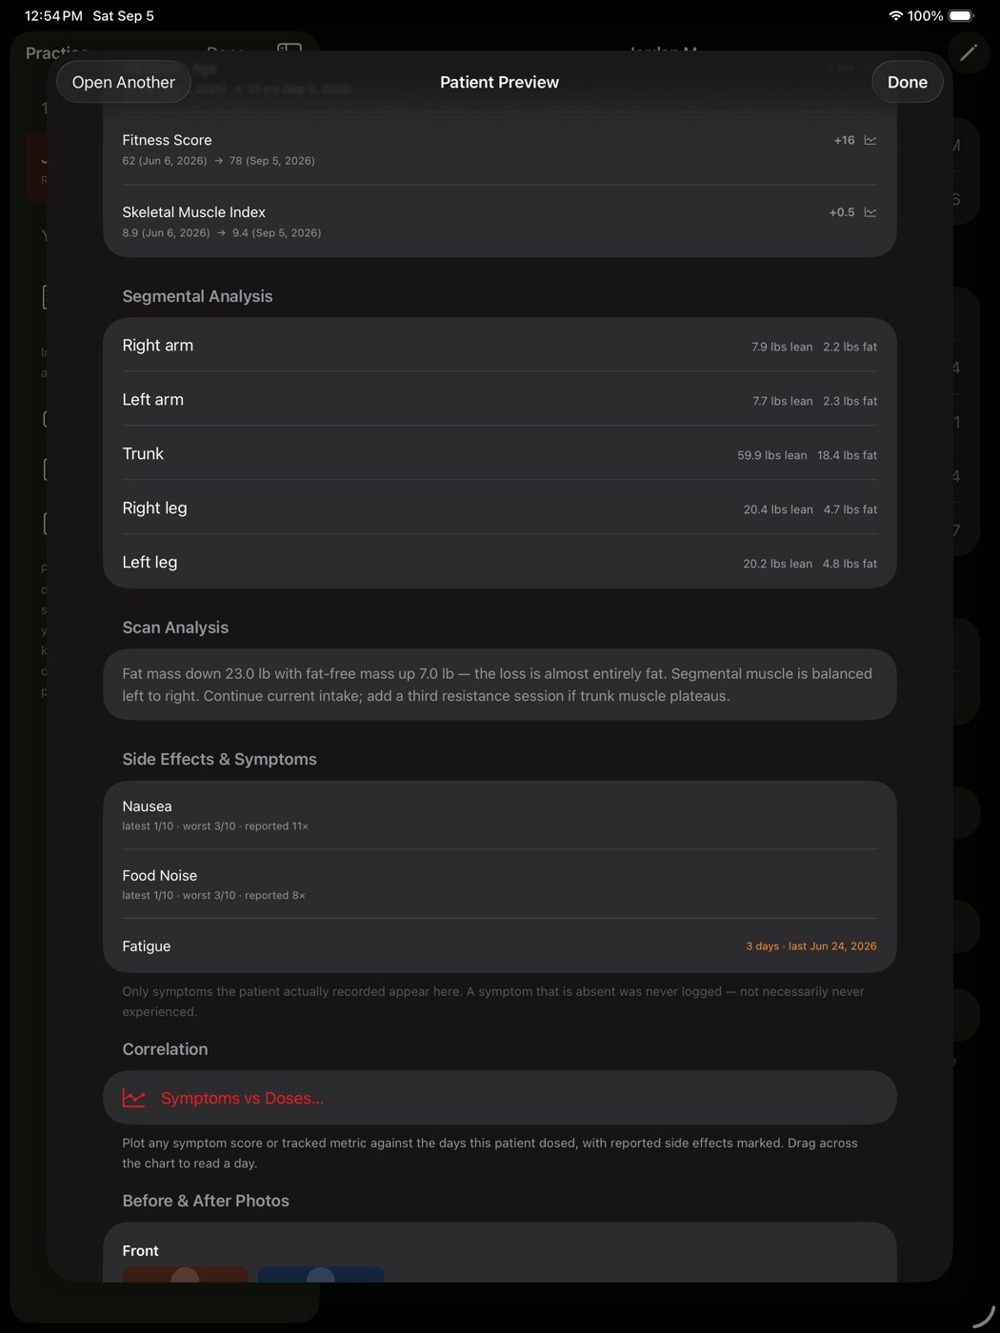This screenshot has height=1333, width=1000.
Task: Dismiss preview with Done button
Action: tap(908, 82)
